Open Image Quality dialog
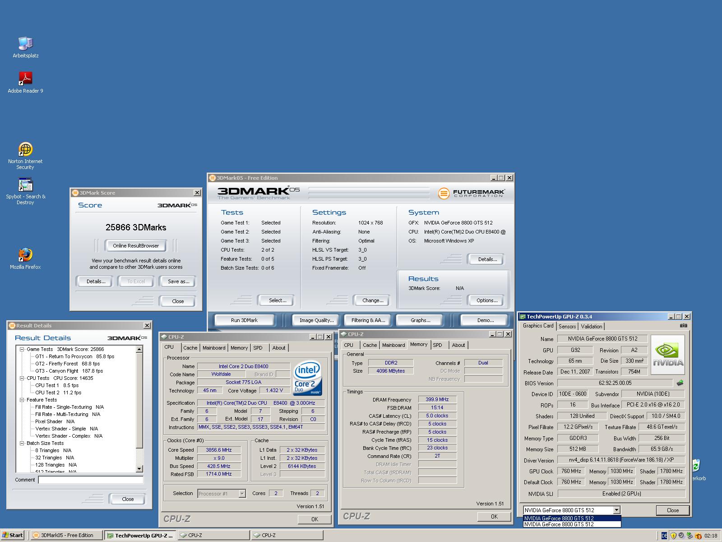Viewport: 722px width, 542px height. (316, 320)
